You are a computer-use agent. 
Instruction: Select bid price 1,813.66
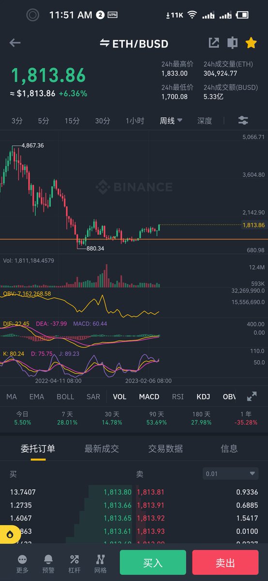(x=118, y=505)
